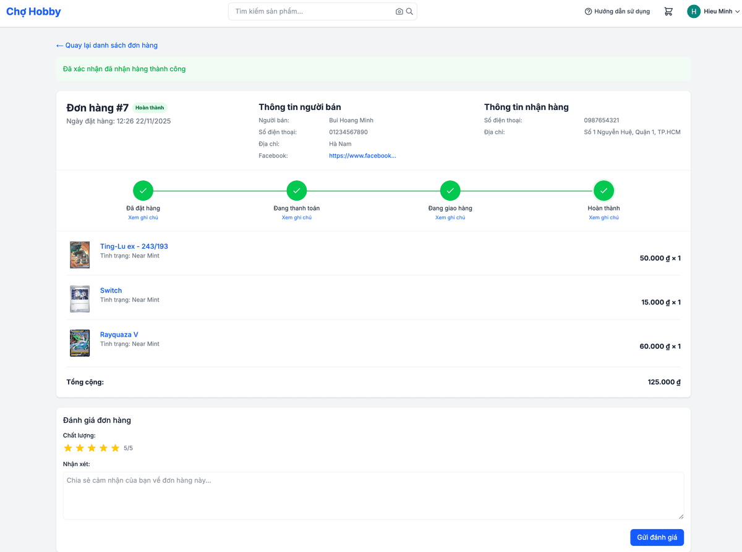Screen dimensions: 742x552
Task: Click the camera image search icon
Action: (399, 12)
